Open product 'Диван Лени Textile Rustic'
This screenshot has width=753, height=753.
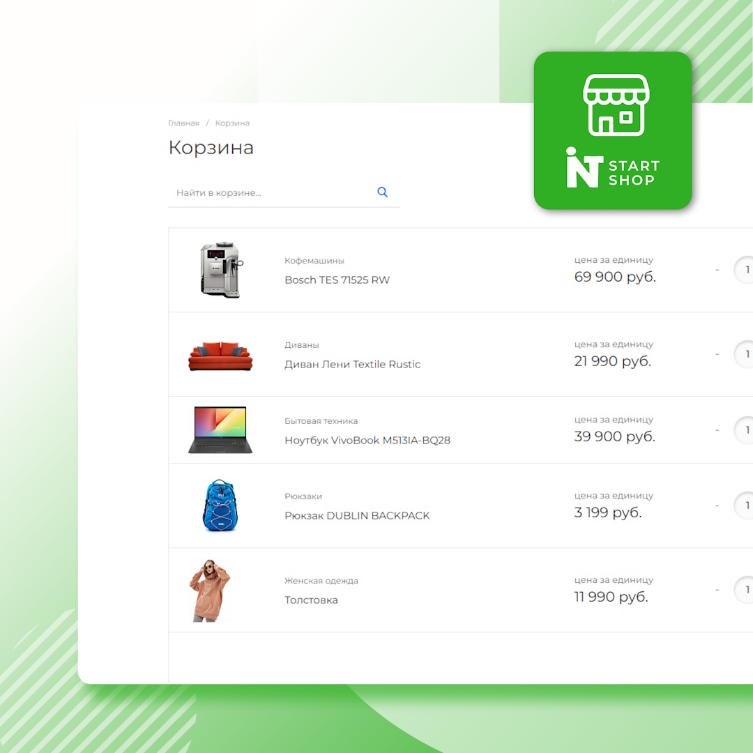(353, 365)
